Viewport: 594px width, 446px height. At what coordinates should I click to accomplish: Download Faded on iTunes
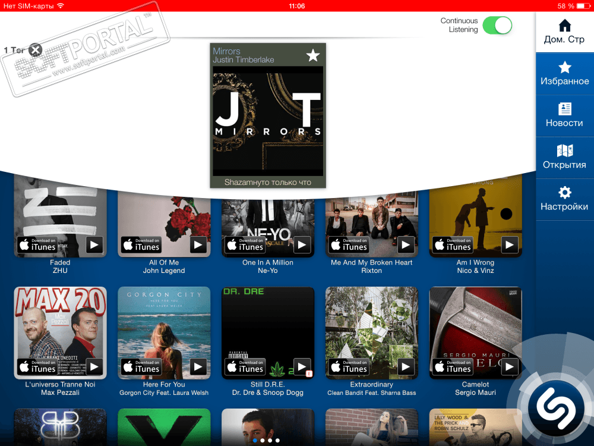click(x=37, y=244)
